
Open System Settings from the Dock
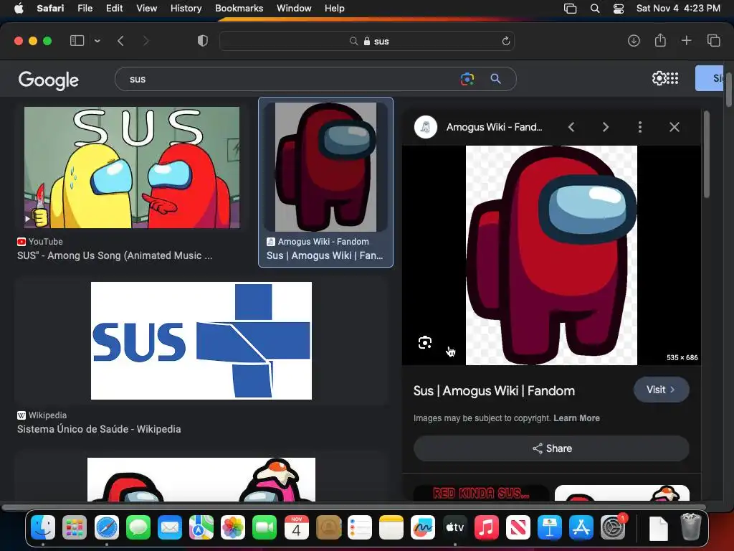[613, 527]
